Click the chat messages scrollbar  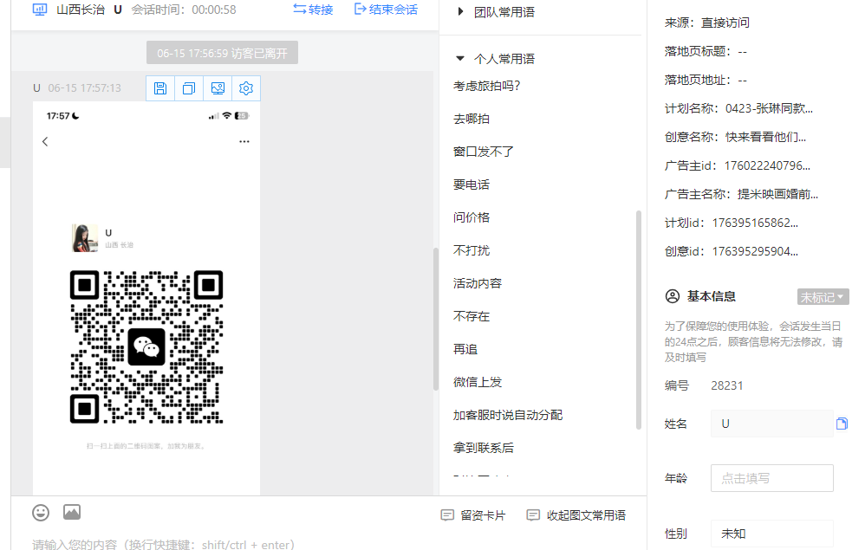click(x=436, y=319)
